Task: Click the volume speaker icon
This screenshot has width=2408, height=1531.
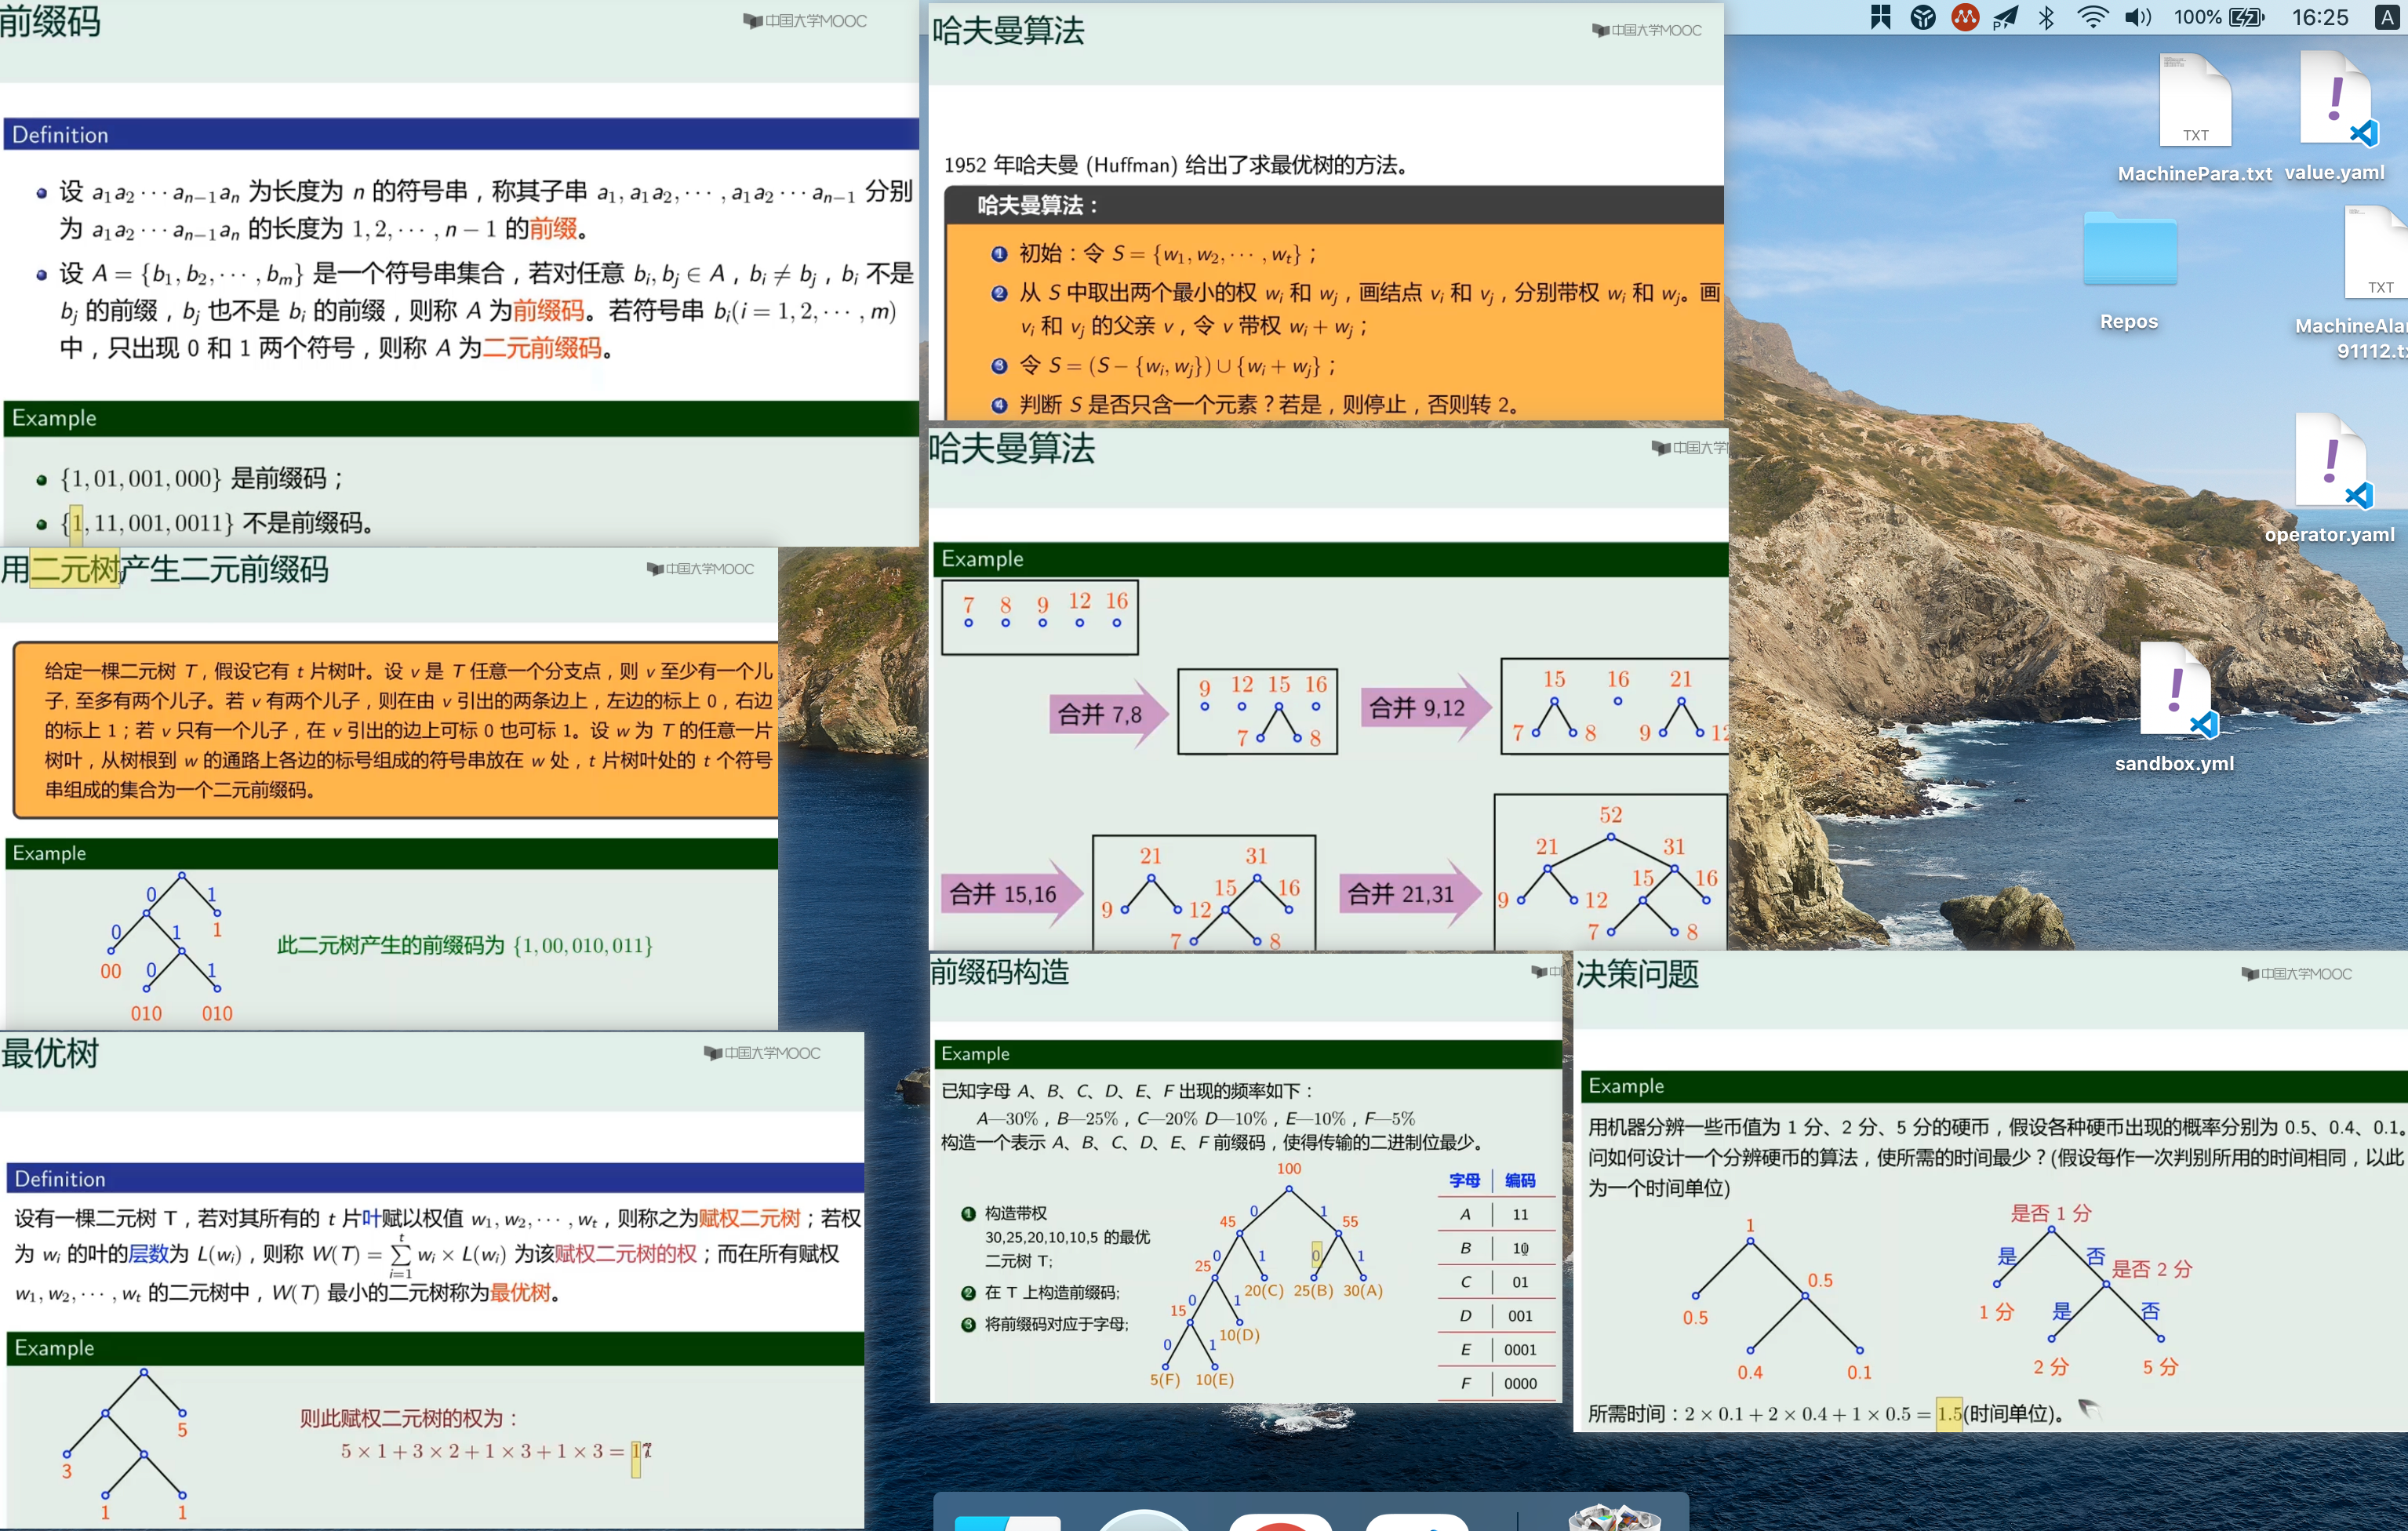Action: (x=2137, y=18)
